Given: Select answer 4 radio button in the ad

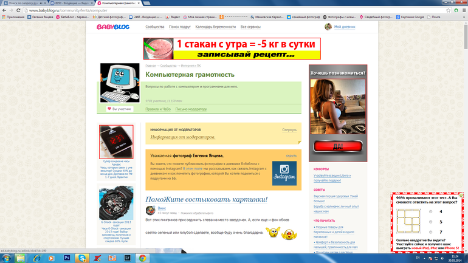Looking at the screenshot, I should 430,212.
